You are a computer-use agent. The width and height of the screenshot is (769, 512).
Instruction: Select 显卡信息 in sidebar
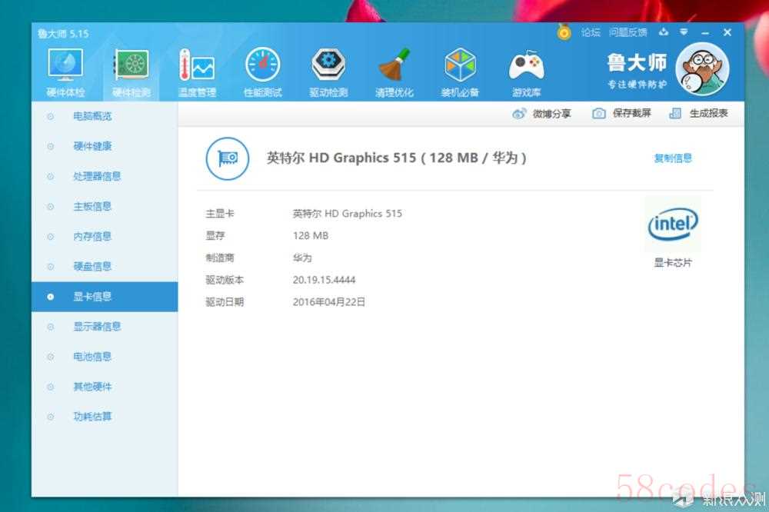tap(105, 297)
